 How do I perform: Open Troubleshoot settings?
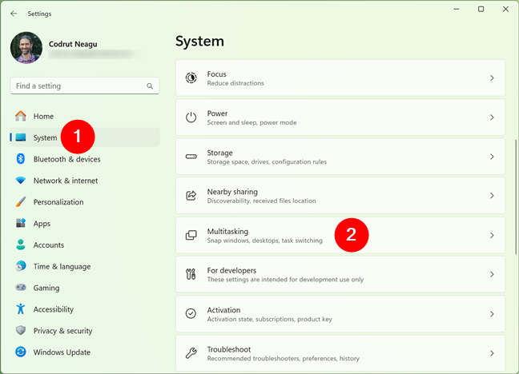point(340,353)
